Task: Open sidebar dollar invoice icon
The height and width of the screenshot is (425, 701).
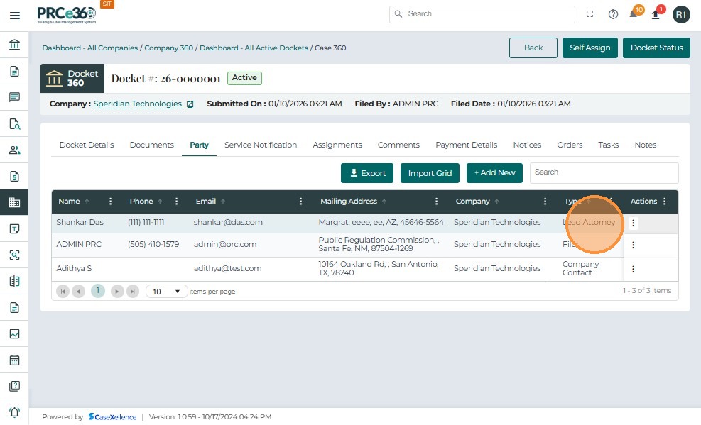Action: pos(14,177)
